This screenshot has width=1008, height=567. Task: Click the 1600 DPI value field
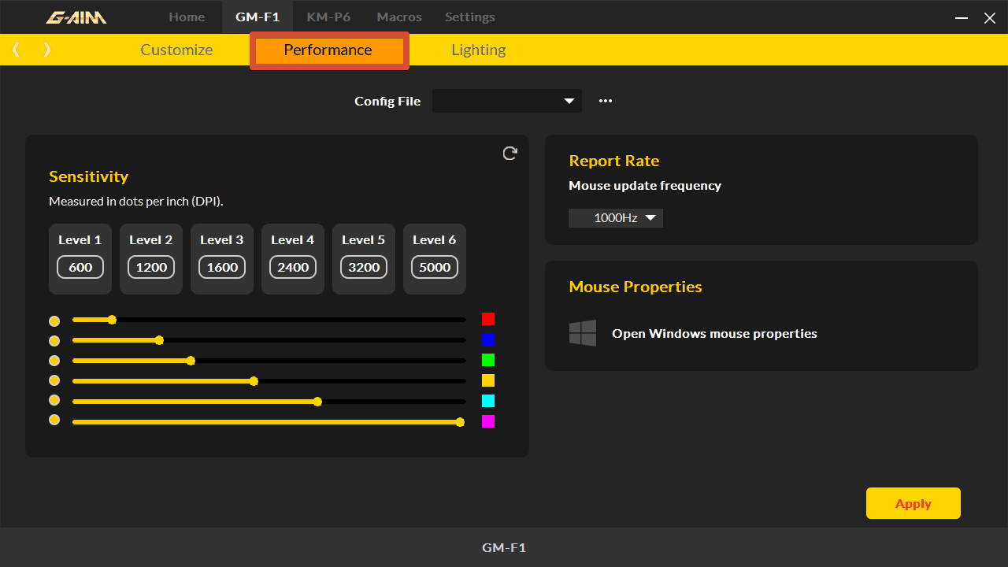click(222, 267)
